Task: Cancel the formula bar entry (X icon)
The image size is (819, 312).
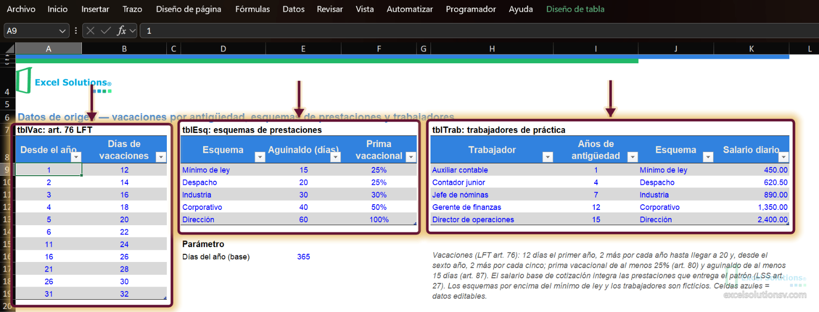Action: point(91,31)
